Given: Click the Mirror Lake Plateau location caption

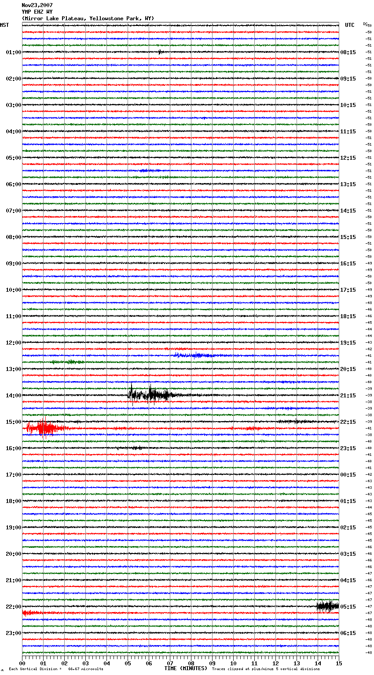Looking at the screenshot, I should click(x=88, y=18).
